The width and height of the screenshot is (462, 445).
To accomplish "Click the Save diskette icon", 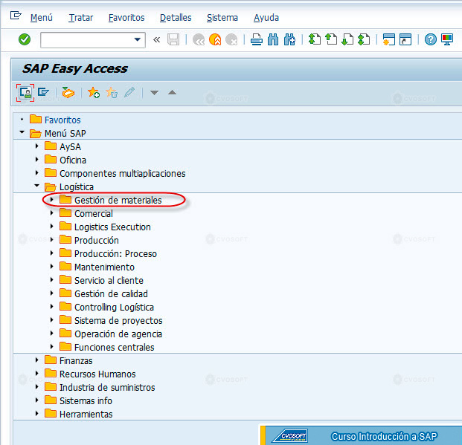I will [x=173, y=39].
